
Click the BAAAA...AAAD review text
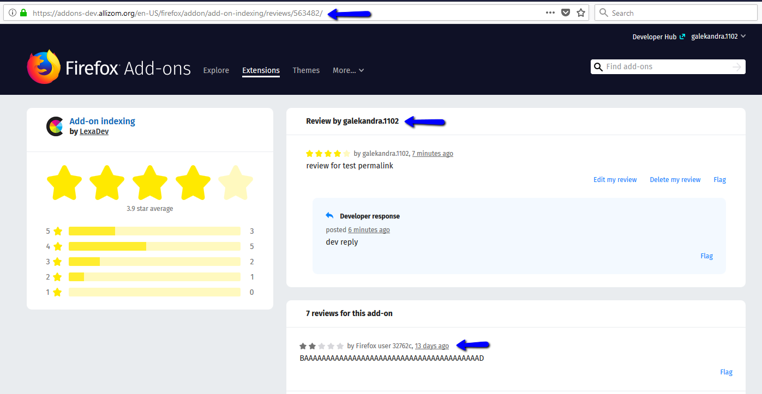[392, 358]
